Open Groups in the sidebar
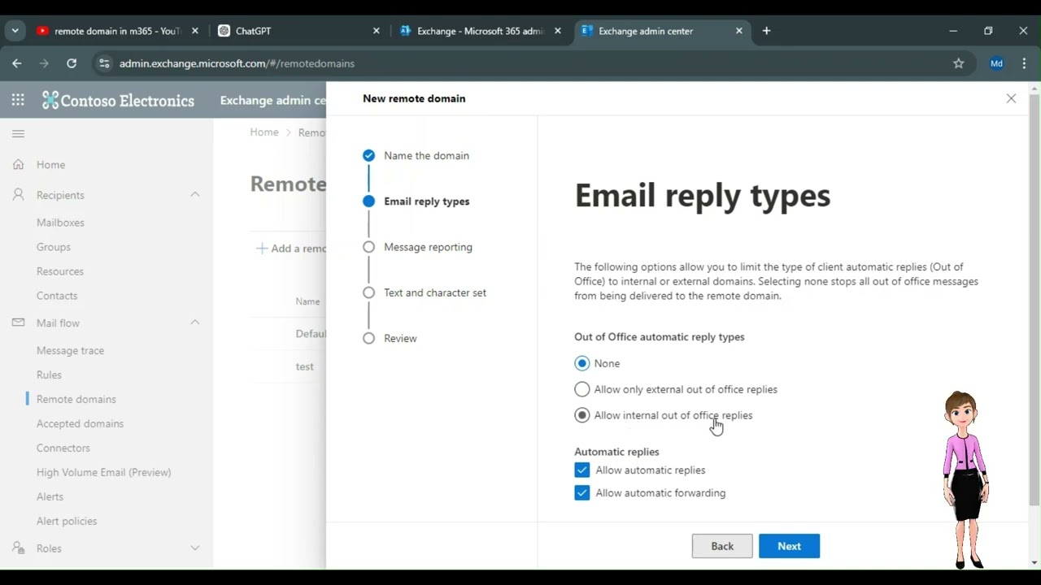The width and height of the screenshot is (1041, 585). click(54, 247)
